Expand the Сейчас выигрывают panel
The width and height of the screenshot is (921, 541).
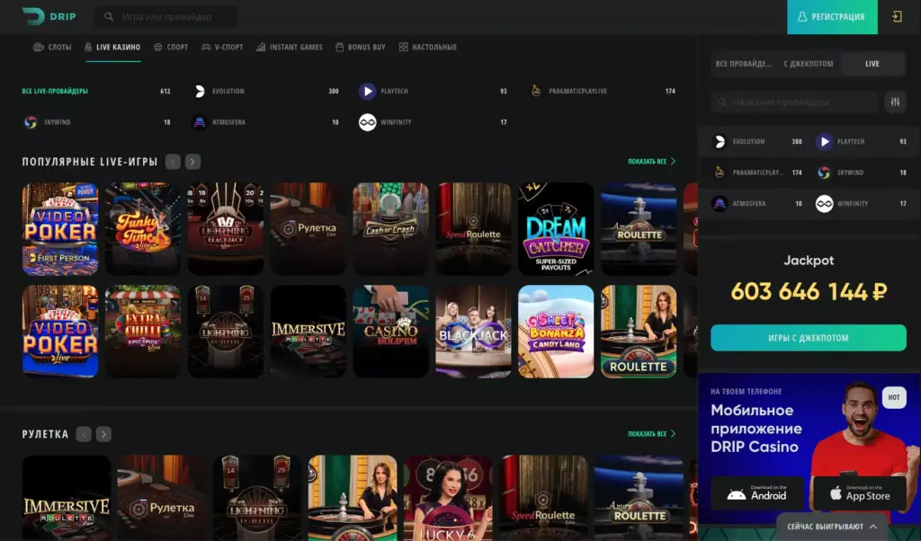click(x=832, y=526)
